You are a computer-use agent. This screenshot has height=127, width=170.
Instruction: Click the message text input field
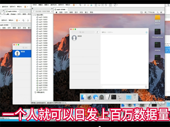coord(123,87)
